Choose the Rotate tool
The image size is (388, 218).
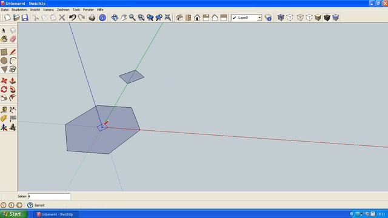click(x=4, y=90)
